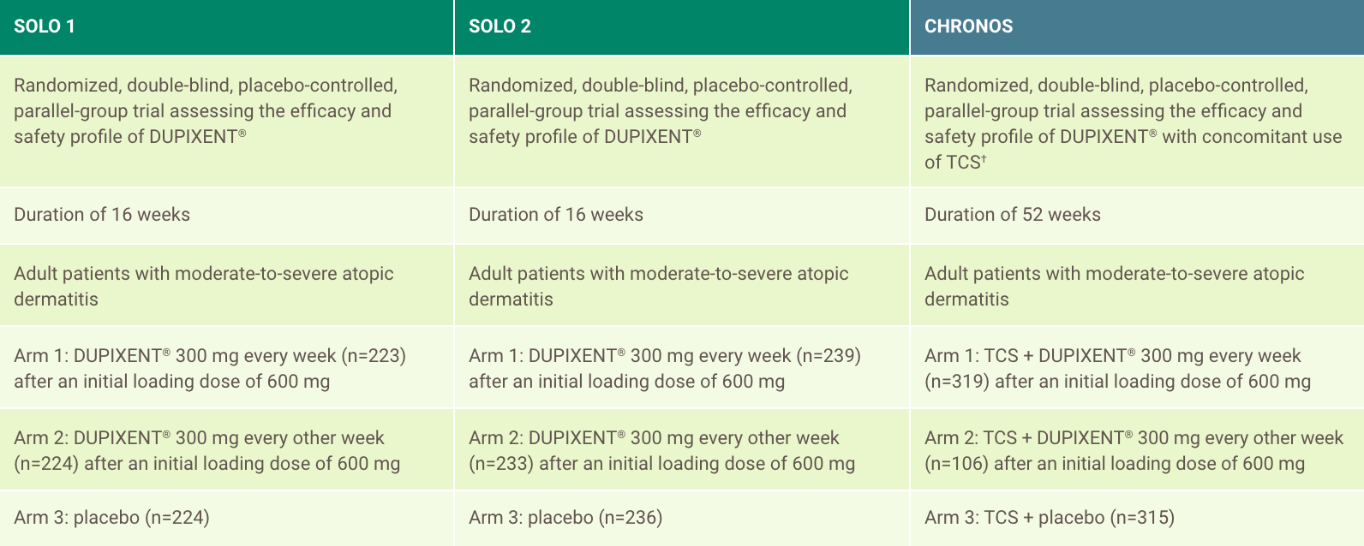This screenshot has height=546, width=1364.
Task: Click the CHRONOS column header
Action: (1137, 27)
